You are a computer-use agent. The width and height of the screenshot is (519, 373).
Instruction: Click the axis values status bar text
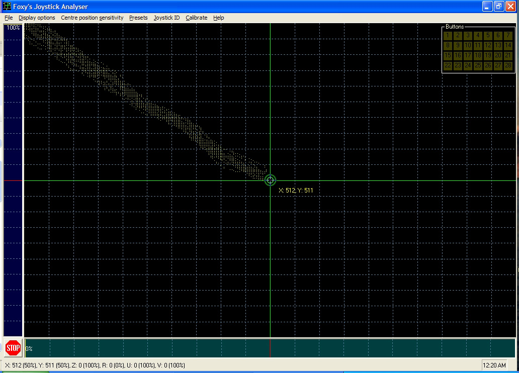click(x=95, y=365)
